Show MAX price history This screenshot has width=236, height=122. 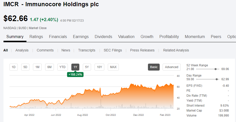tap(113, 67)
